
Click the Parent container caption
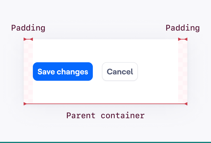coord(105,115)
